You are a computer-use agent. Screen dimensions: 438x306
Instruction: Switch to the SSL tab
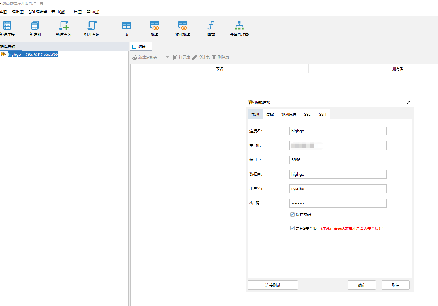coord(307,114)
